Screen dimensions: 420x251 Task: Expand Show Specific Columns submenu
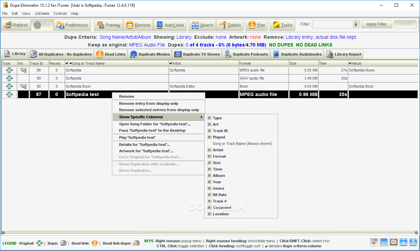(158, 117)
